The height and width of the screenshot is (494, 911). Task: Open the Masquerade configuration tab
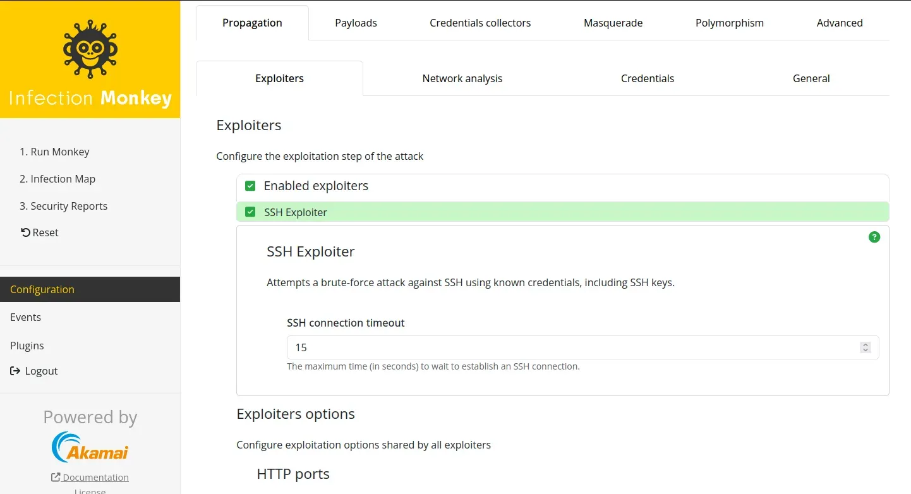(612, 22)
